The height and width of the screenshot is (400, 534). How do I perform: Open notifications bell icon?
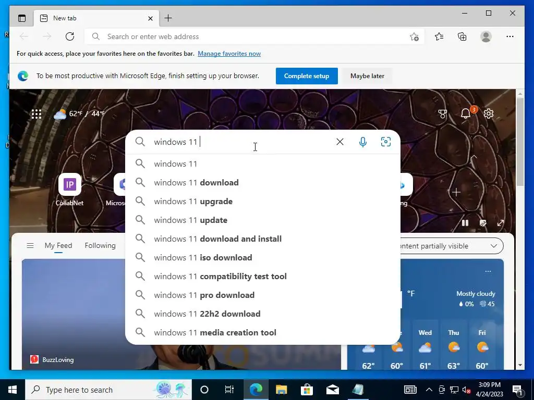pos(466,114)
